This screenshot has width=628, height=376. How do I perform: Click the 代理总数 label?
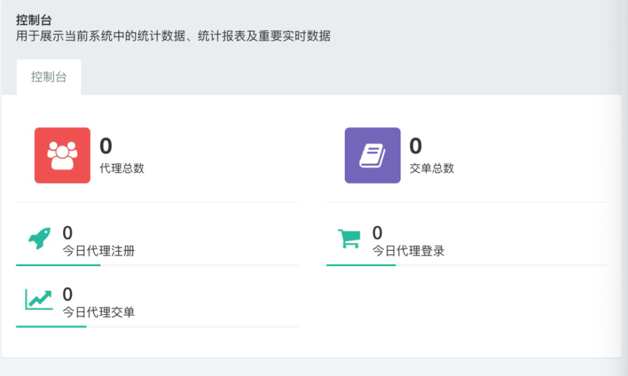click(x=122, y=168)
